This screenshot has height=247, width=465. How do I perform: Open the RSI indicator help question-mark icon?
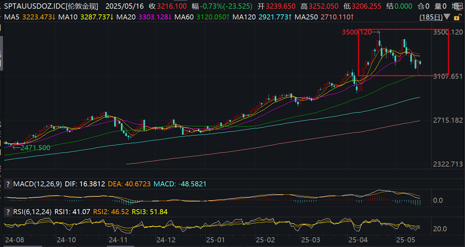coord(7,212)
